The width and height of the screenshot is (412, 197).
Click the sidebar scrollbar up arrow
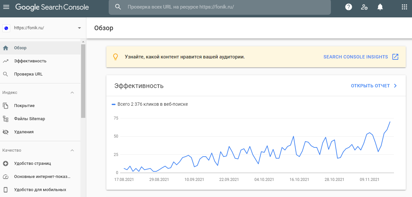click(x=83, y=42)
